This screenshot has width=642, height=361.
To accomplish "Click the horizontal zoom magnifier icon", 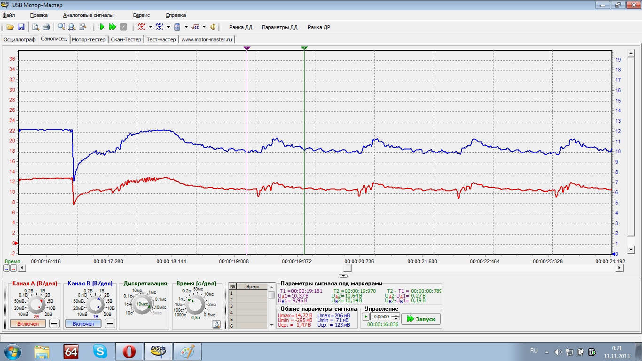I will [x=72, y=27].
